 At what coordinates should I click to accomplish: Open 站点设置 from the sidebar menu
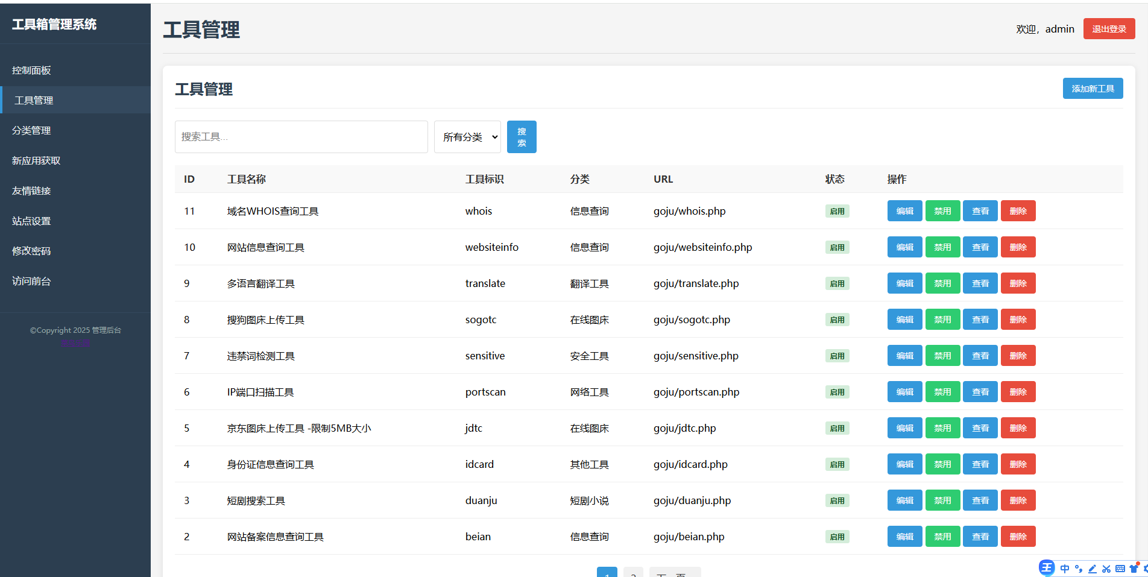coord(31,221)
